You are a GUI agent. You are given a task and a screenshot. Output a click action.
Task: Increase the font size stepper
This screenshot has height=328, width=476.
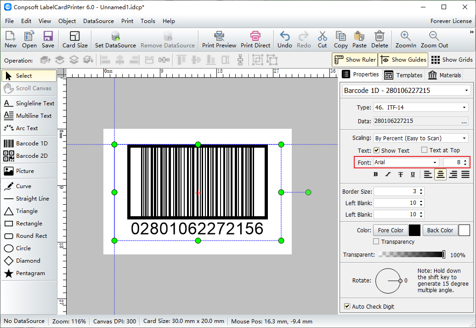click(x=465, y=161)
